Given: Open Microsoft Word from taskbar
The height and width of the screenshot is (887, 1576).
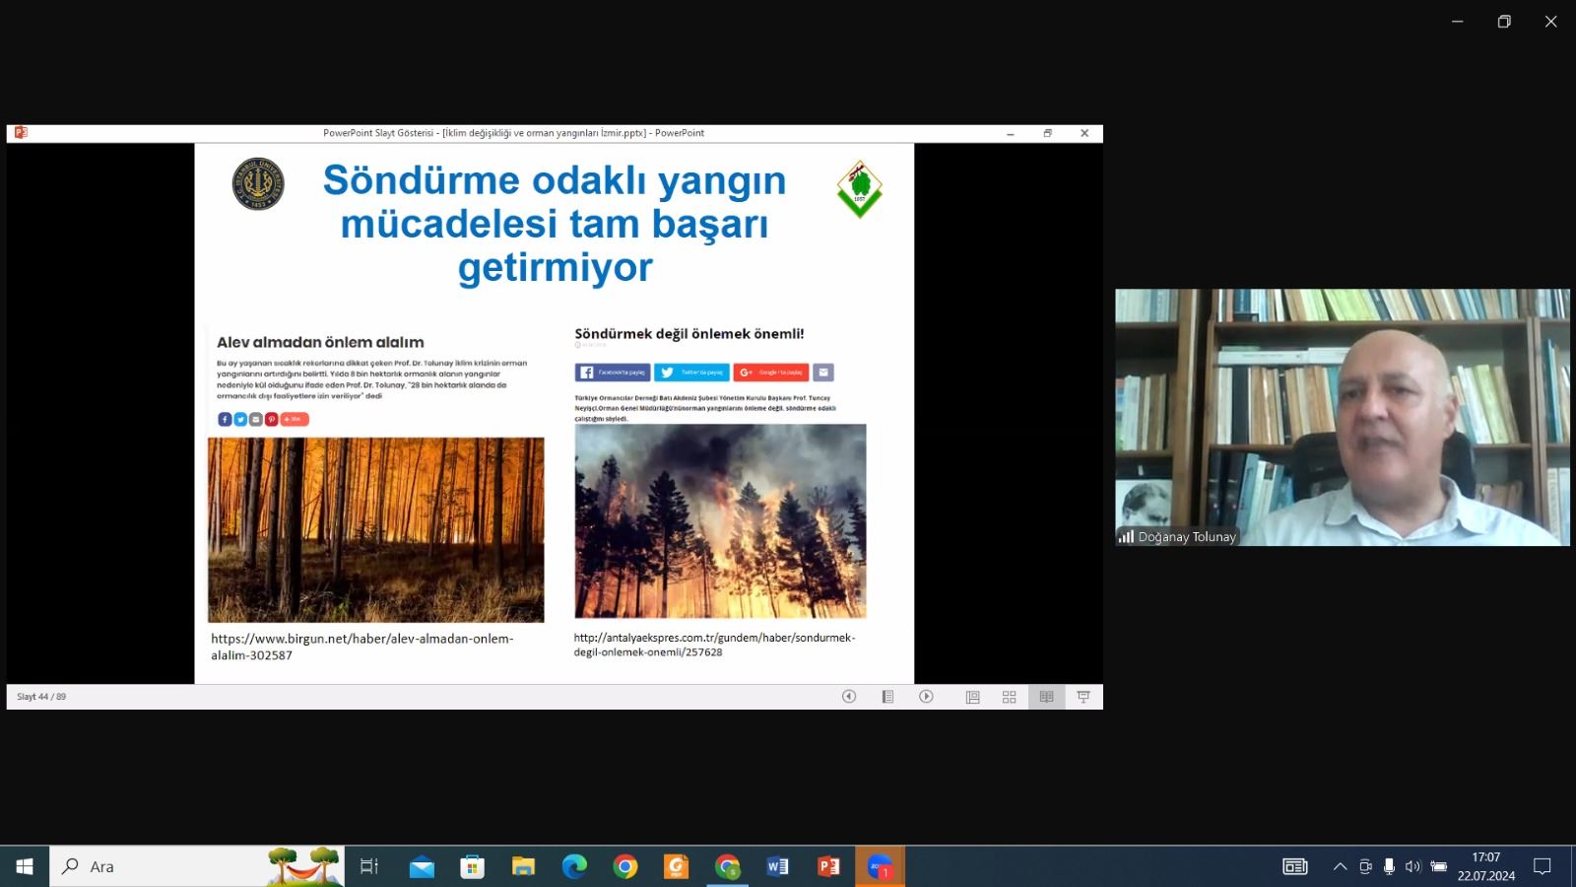Looking at the screenshot, I should coord(777,867).
